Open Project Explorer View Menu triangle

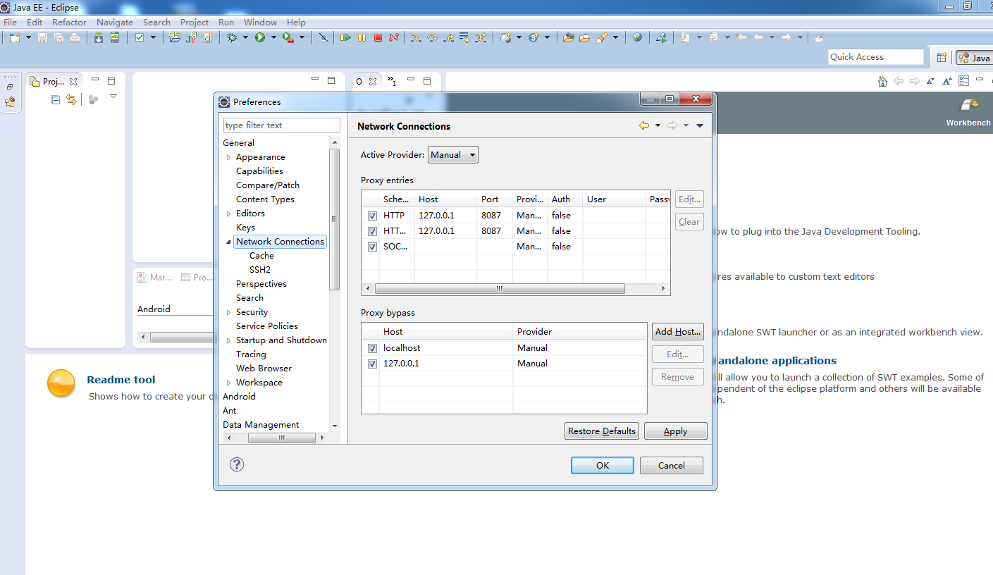(113, 97)
